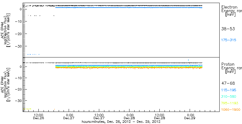This screenshot has height=124, width=242.
Task: Click the 0:00 Dec.28 time axis label
Action: coord(129,117)
